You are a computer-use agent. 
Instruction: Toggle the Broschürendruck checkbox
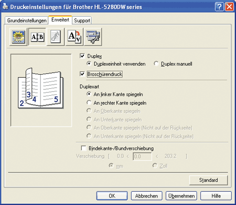tap(82, 74)
